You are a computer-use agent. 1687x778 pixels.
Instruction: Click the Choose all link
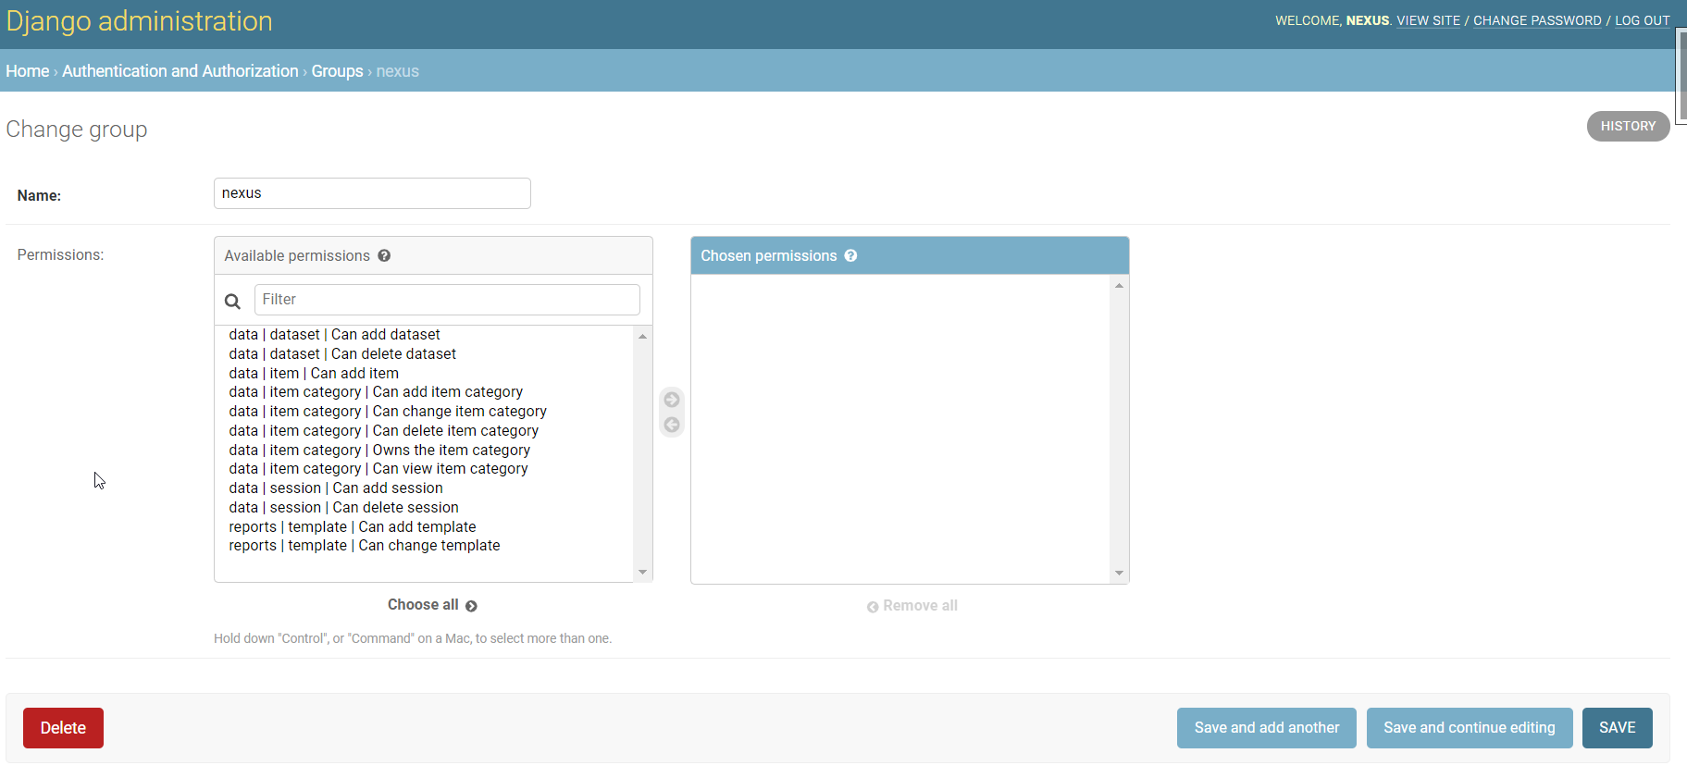click(x=432, y=605)
